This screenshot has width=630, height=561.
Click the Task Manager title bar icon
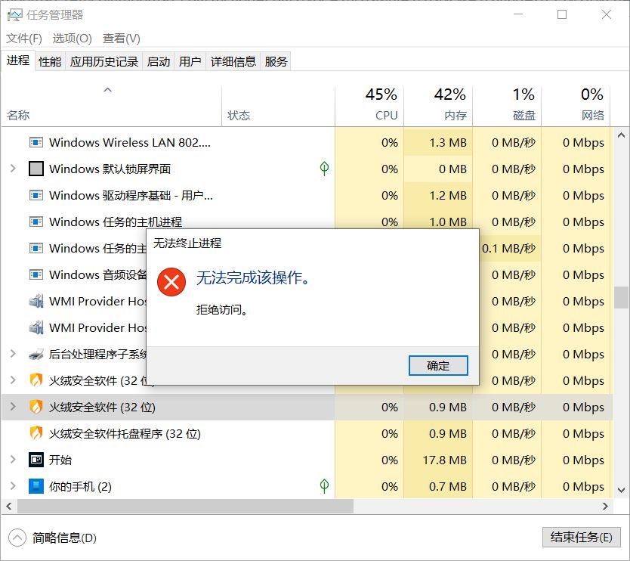point(15,15)
